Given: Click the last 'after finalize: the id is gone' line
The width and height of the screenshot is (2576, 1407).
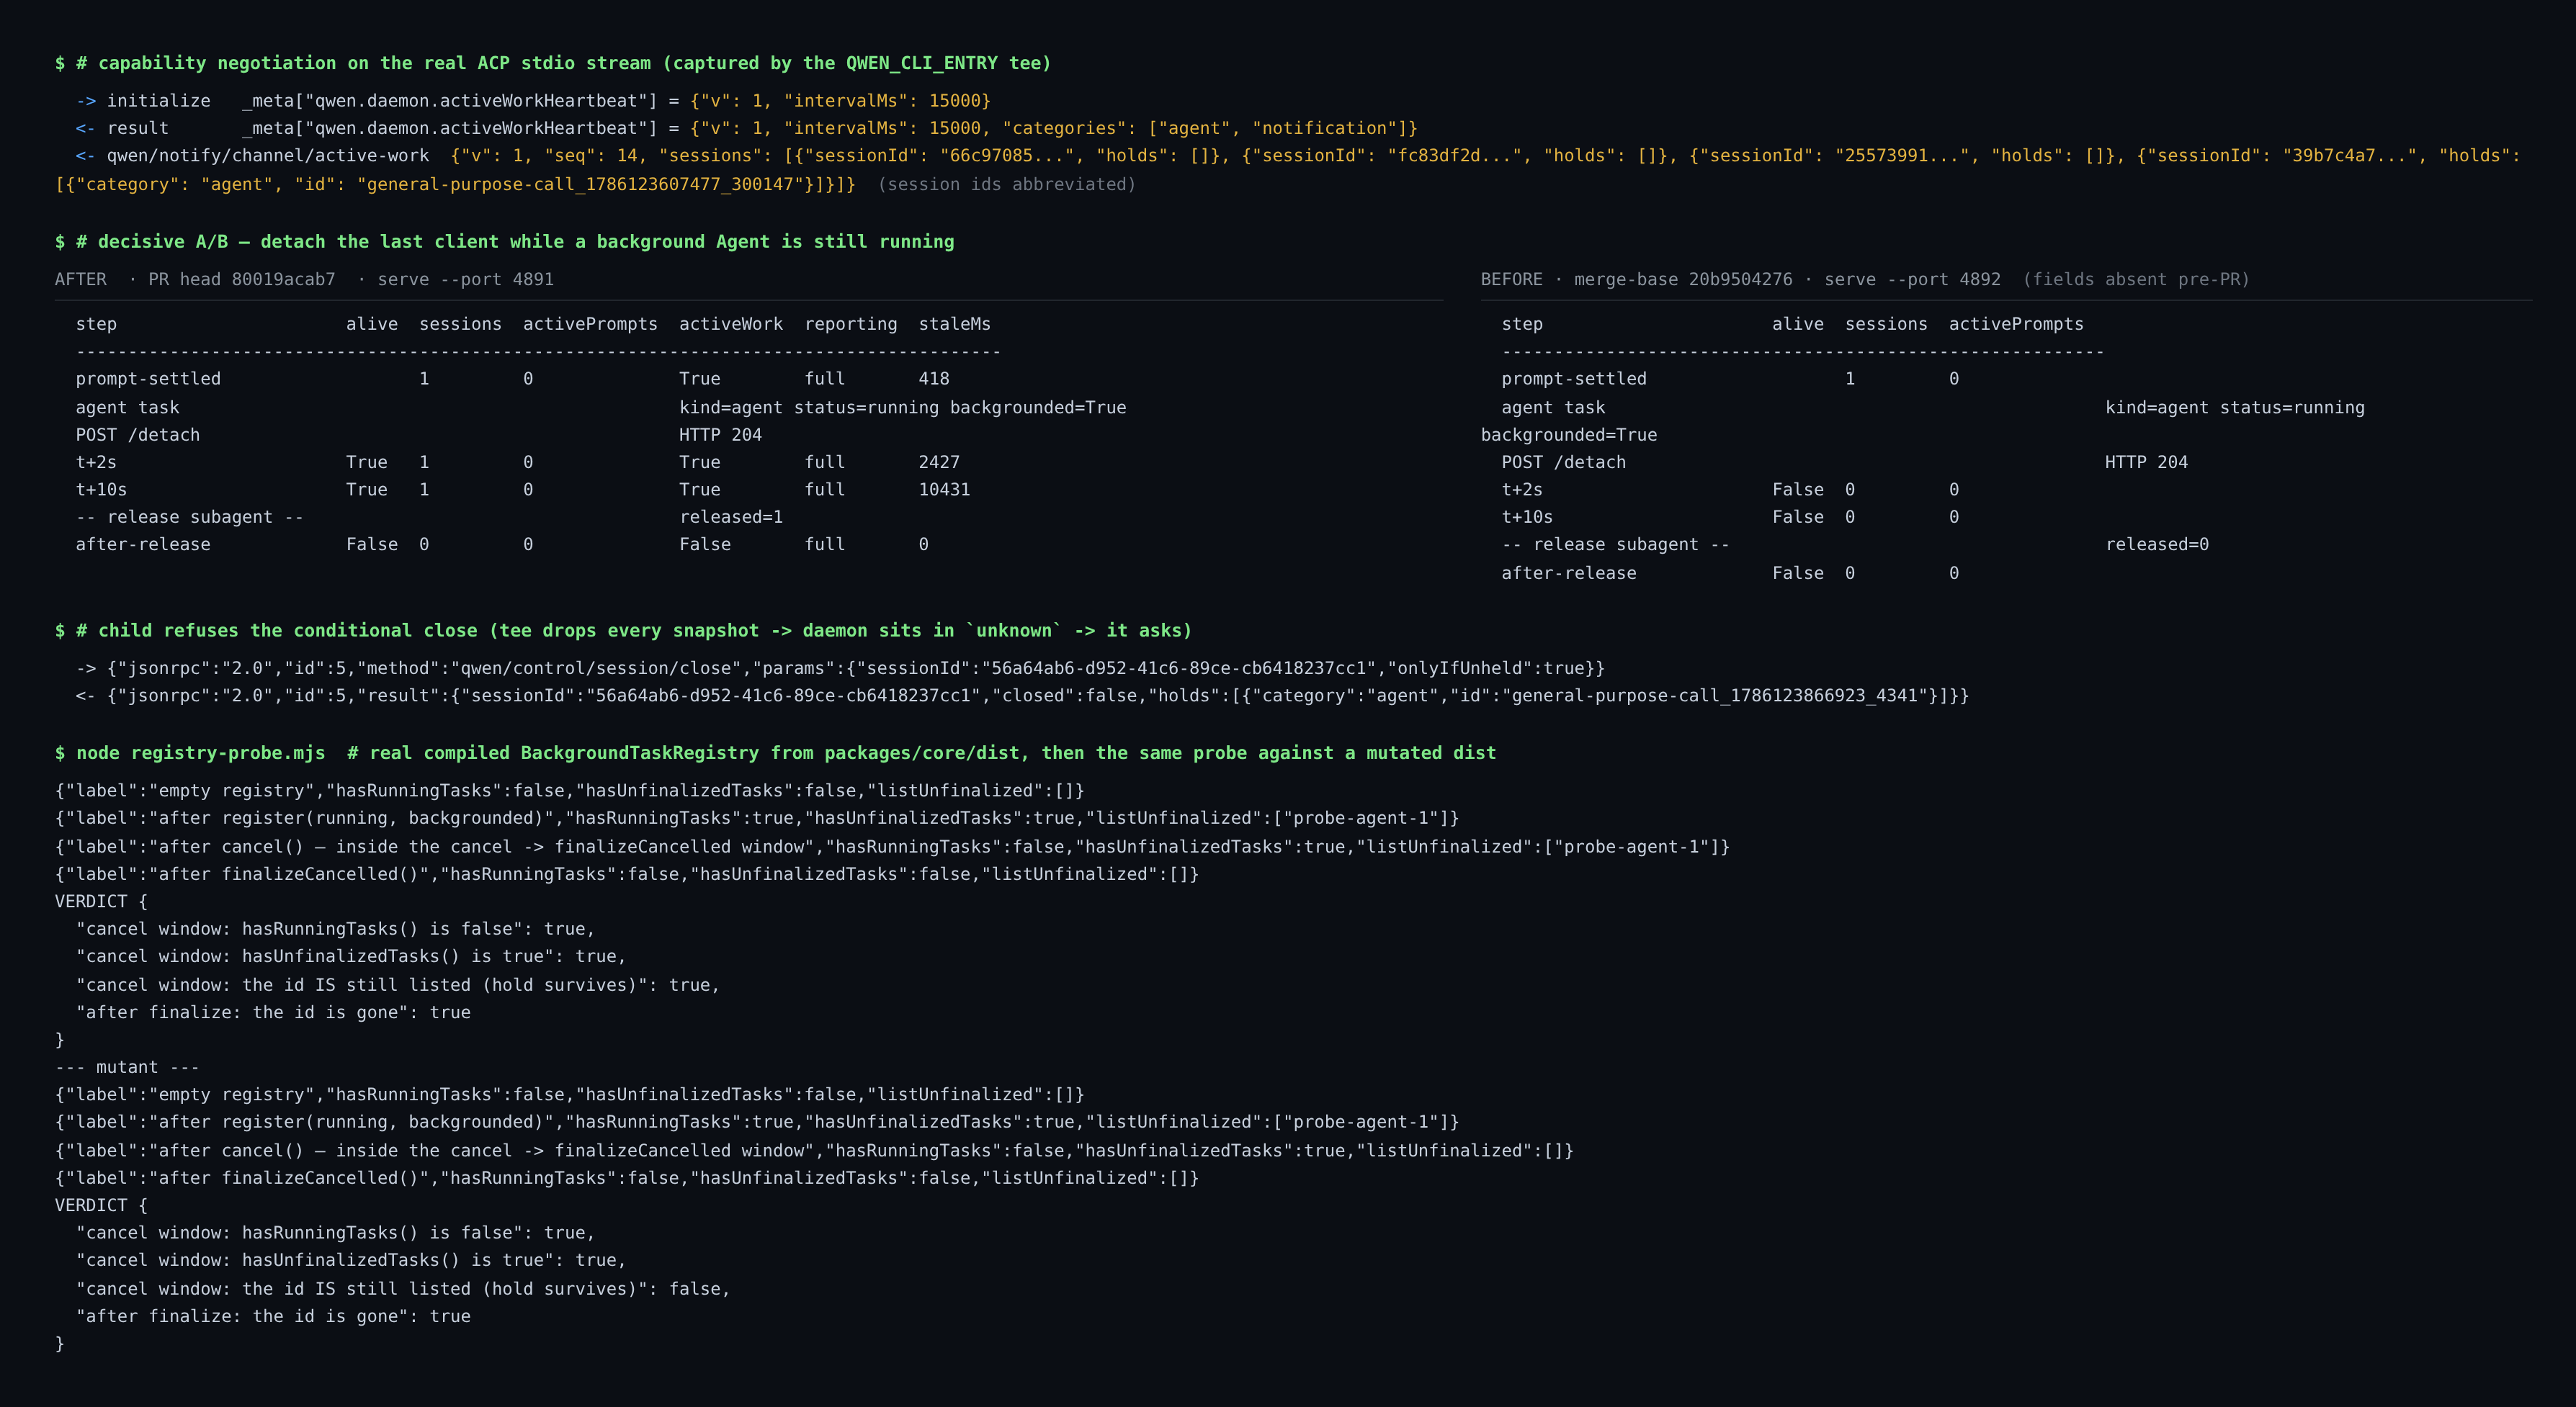Looking at the screenshot, I should 273,1316.
